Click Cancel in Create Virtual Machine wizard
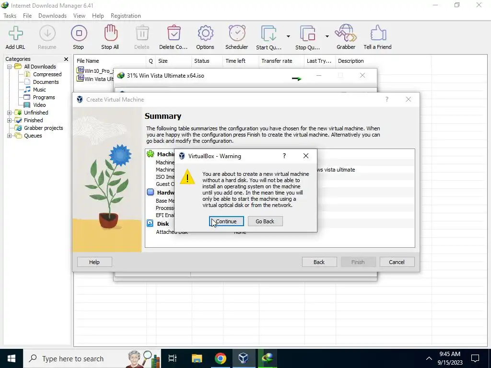Viewport: 491px width, 368px height. pyautogui.click(x=397, y=262)
